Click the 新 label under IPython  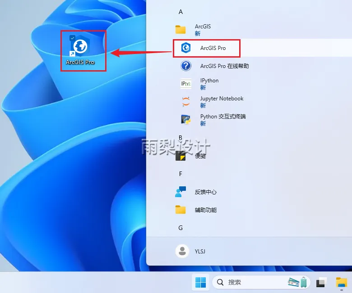pos(203,87)
